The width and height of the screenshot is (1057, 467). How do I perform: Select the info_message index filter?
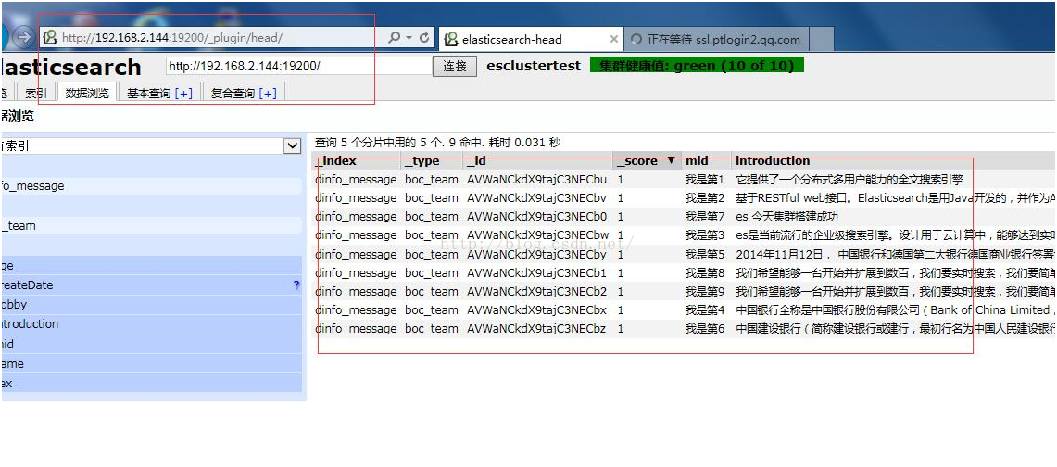(150, 186)
